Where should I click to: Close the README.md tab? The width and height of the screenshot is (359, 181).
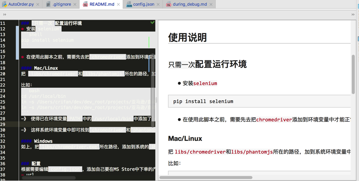click(x=119, y=4)
